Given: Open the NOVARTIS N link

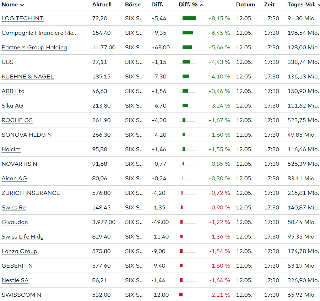Looking at the screenshot, I should point(20,164).
